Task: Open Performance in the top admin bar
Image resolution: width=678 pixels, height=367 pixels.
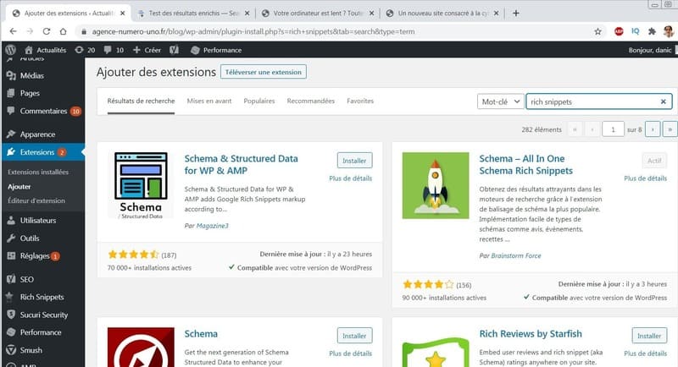Action: point(216,50)
